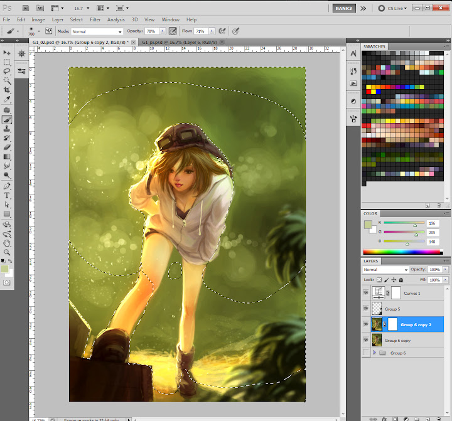Open the Character panel icon in dock
The height and width of the screenshot is (421, 452).
pos(353,53)
